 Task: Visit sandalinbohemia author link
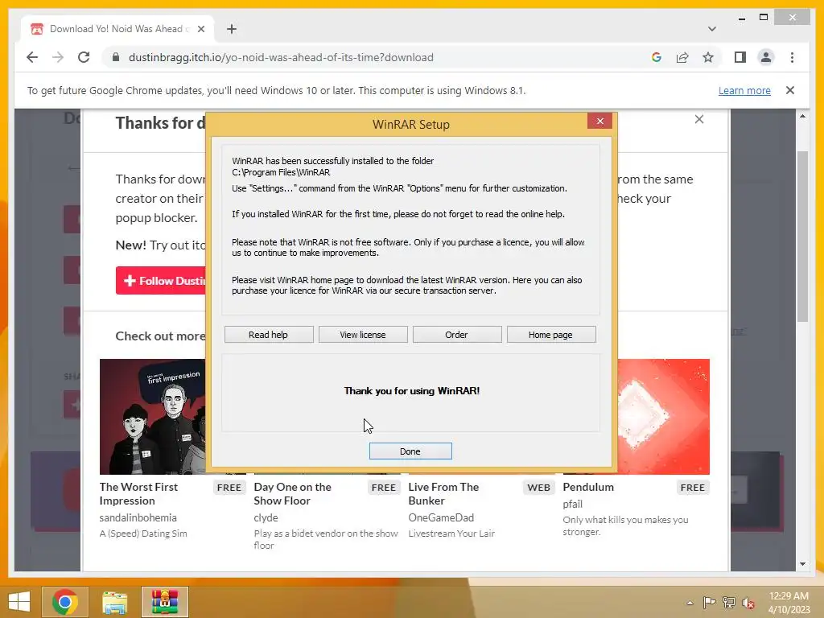point(138,517)
